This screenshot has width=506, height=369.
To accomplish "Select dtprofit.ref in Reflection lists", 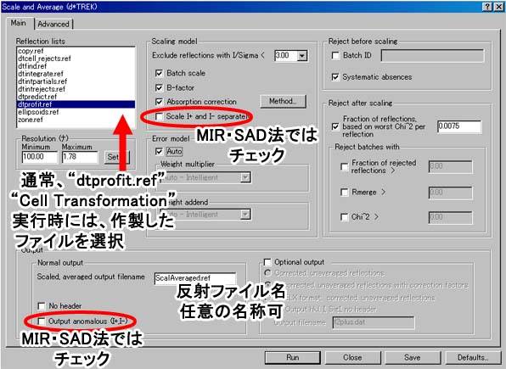I will 76,104.
